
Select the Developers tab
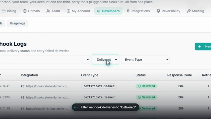click(x=108, y=11)
